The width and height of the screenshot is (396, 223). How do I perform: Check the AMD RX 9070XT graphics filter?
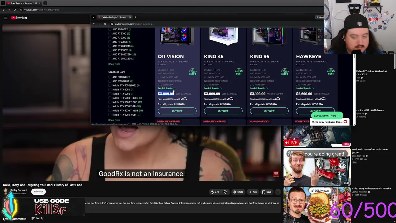click(110, 81)
